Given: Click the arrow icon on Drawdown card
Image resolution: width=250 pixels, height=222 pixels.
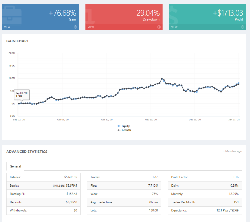Looking at the screenshot, I should tap(159, 27).
